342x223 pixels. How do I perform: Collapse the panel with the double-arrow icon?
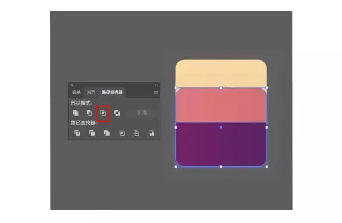tap(156, 85)
